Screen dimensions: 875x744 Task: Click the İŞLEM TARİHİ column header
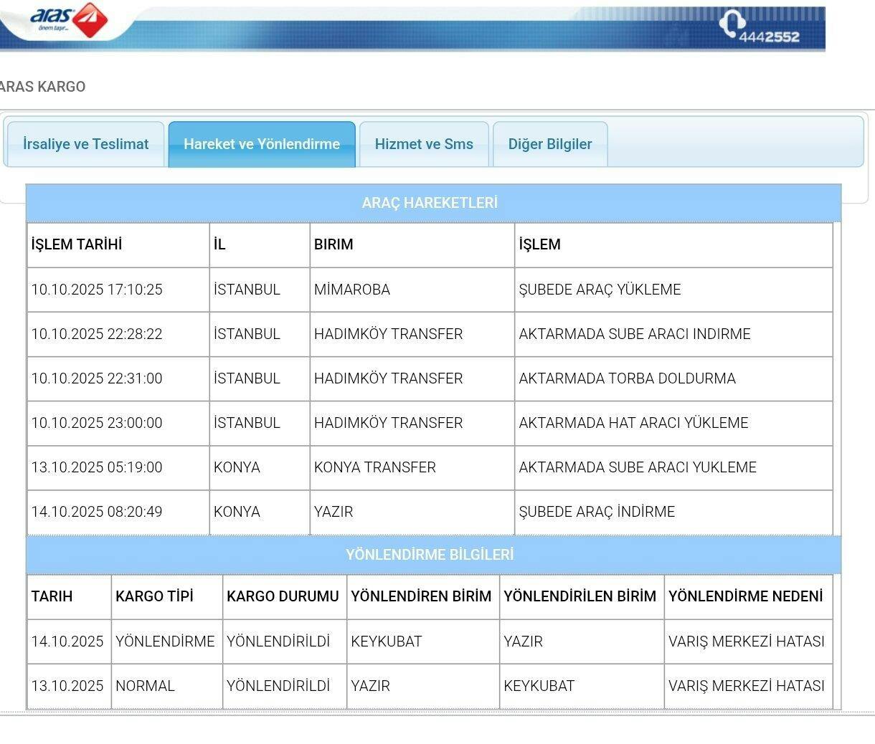(77, 244)
